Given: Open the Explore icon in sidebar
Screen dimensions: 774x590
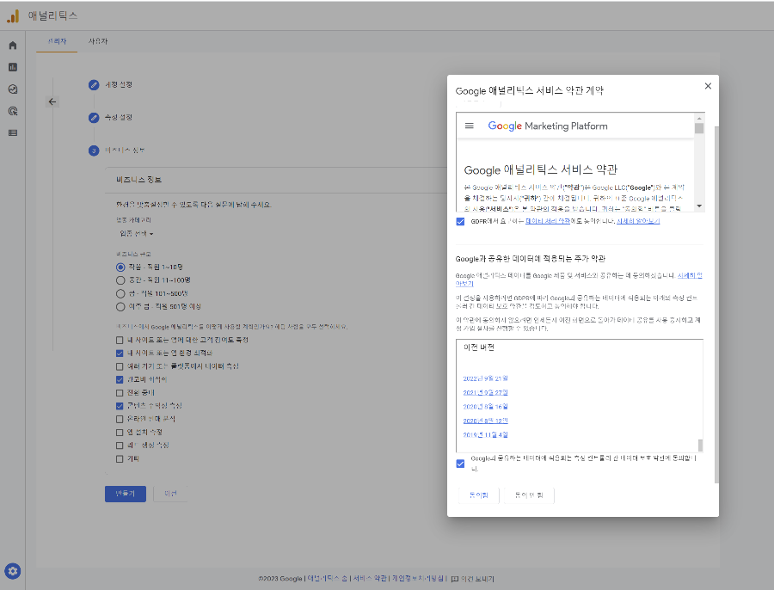Looking at the screenshot, I should [x=13, y=89].
